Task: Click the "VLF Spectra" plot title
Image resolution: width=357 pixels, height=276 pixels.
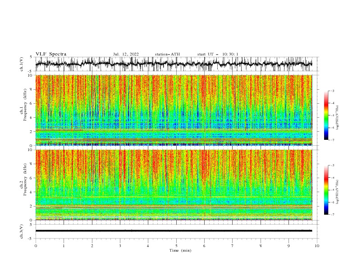Action: point(51,54)
